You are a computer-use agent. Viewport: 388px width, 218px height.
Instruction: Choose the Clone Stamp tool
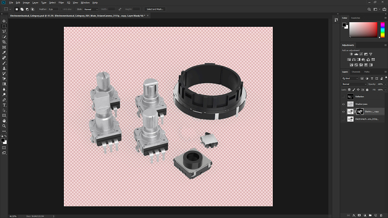pyautogui.click(x=4, y=68)
